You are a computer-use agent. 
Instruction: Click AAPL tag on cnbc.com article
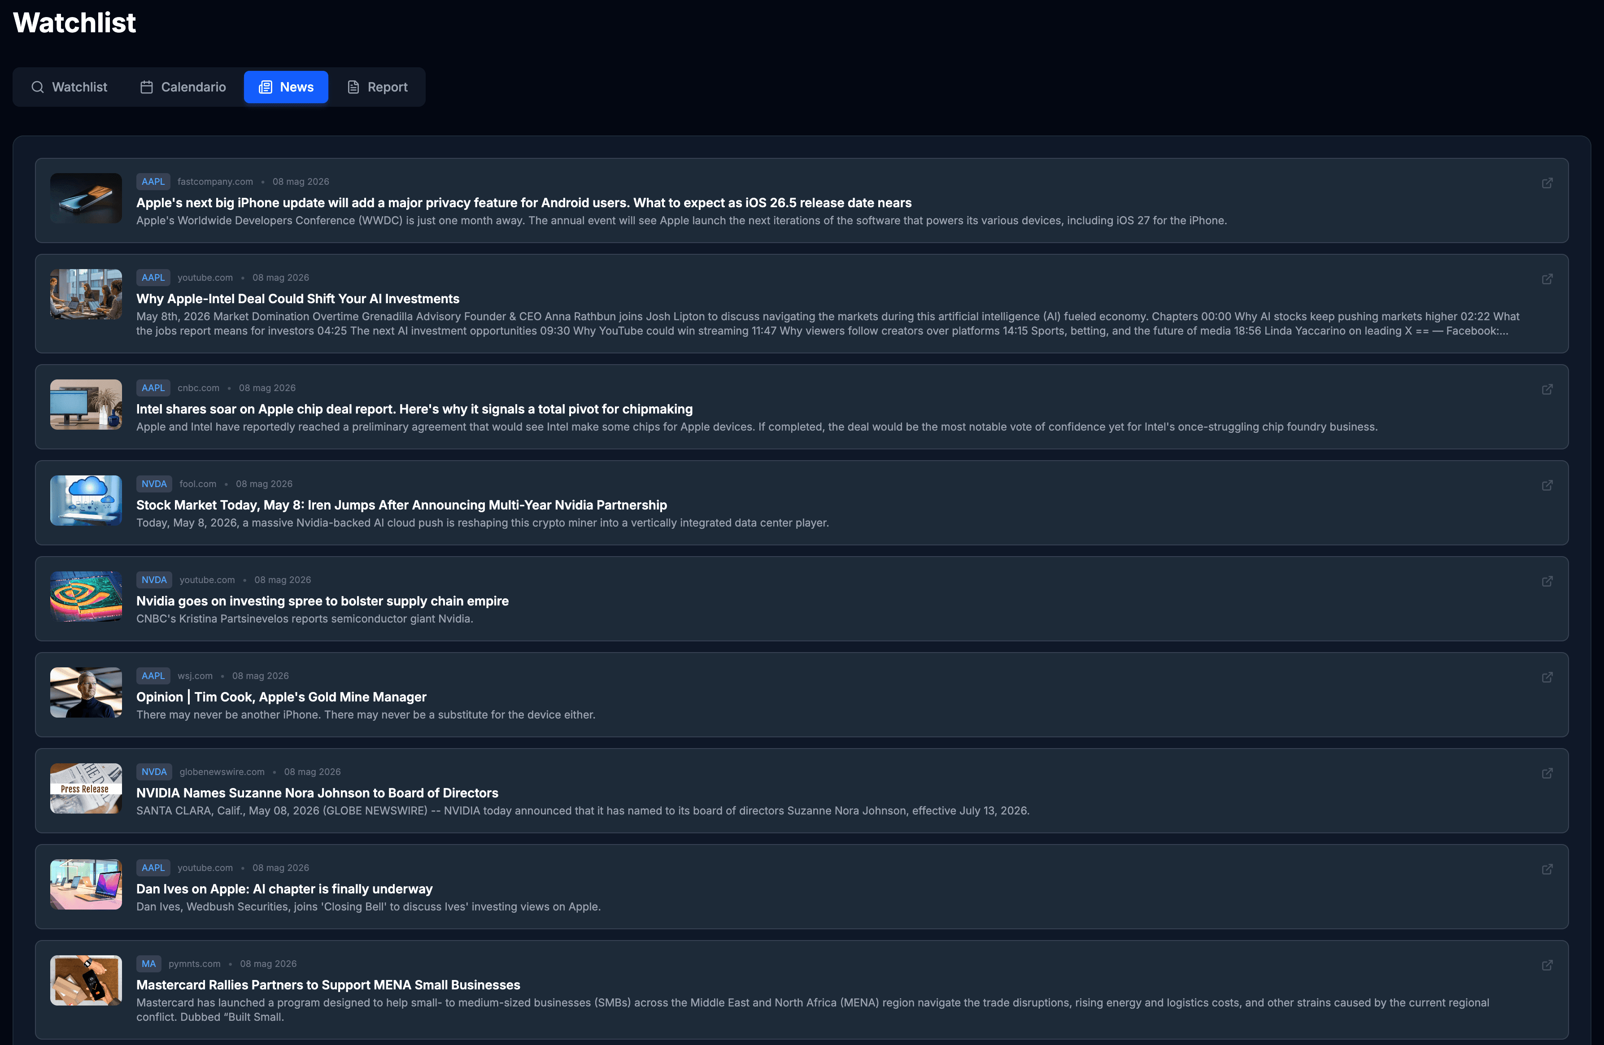tap(153, 388)
